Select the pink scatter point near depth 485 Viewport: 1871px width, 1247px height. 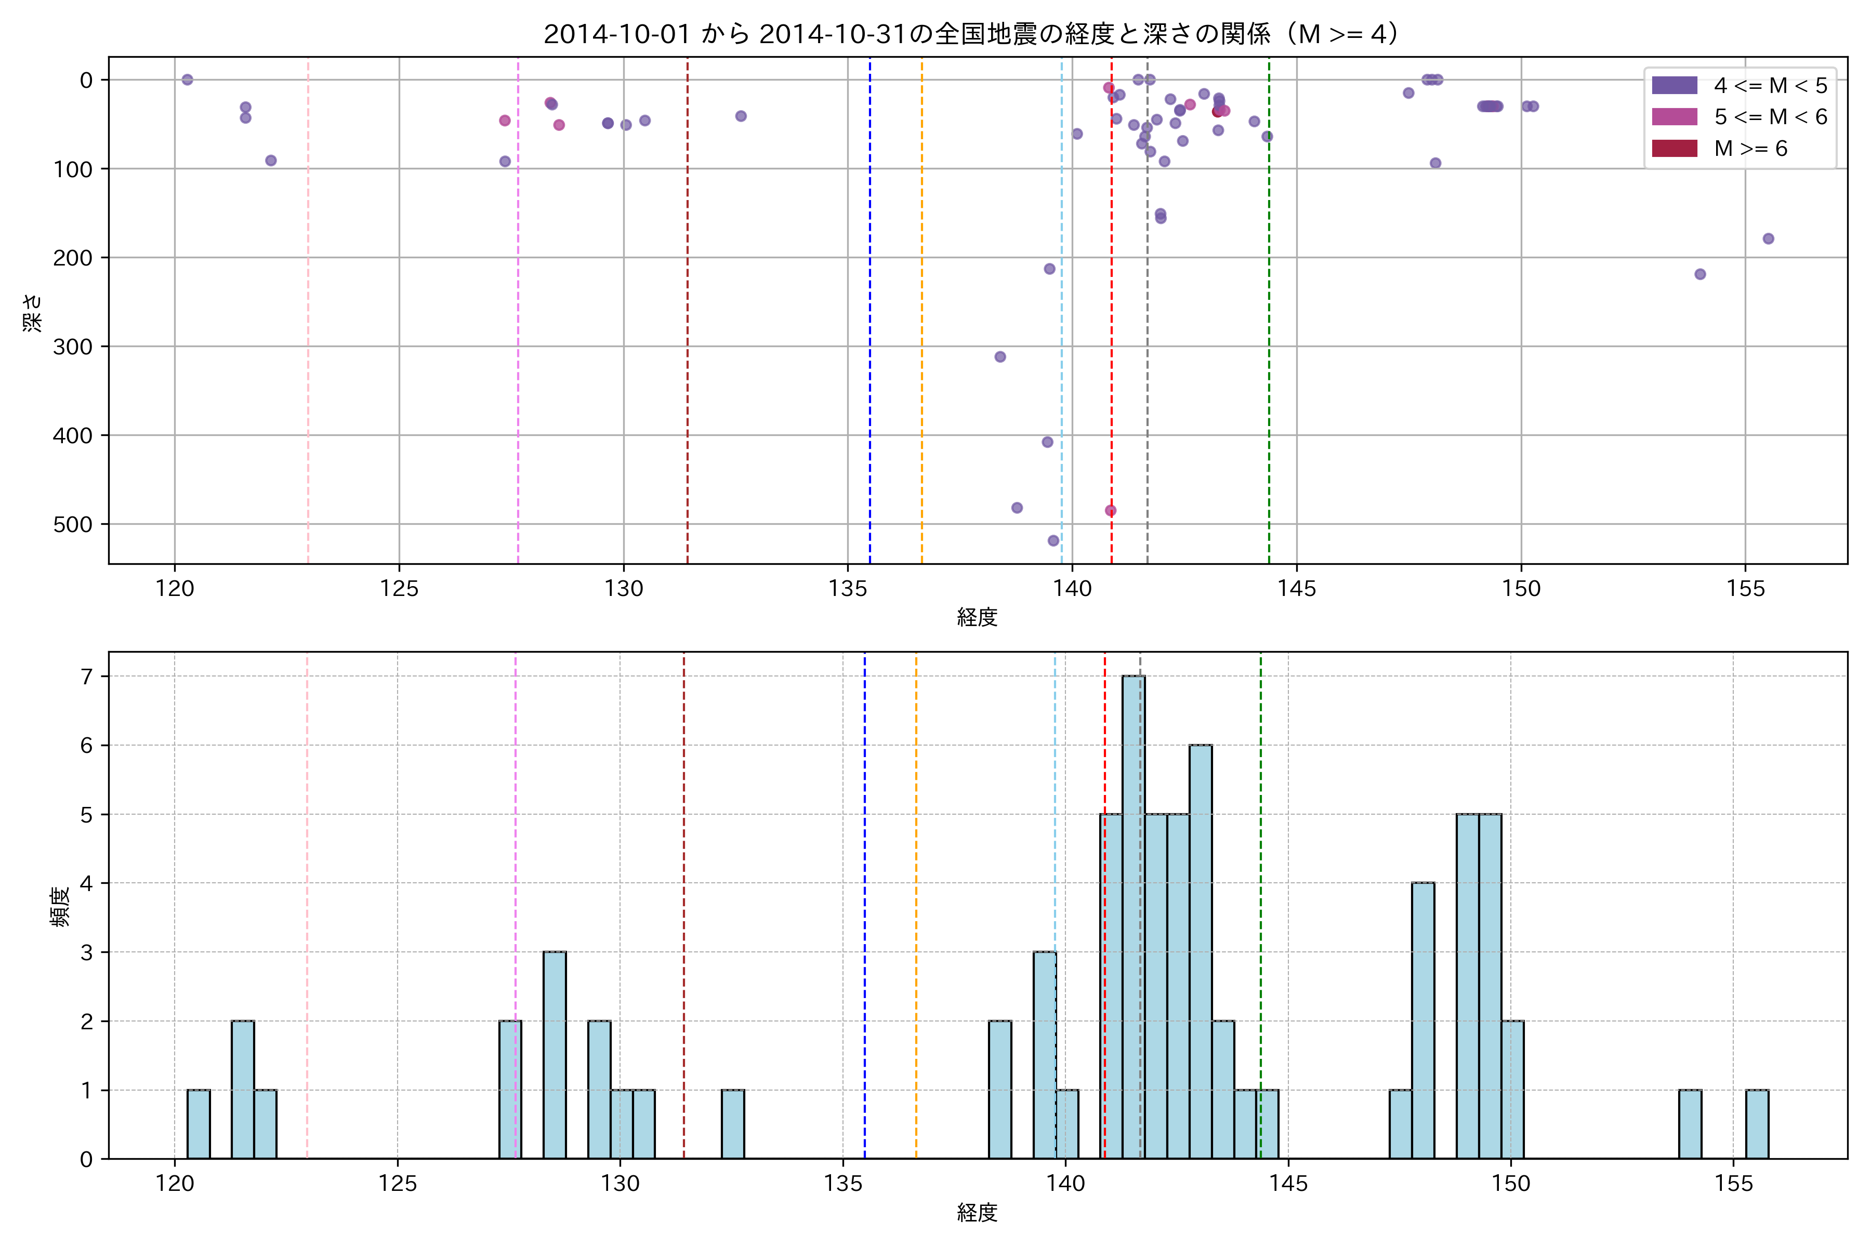click(x=1111, y=511)
